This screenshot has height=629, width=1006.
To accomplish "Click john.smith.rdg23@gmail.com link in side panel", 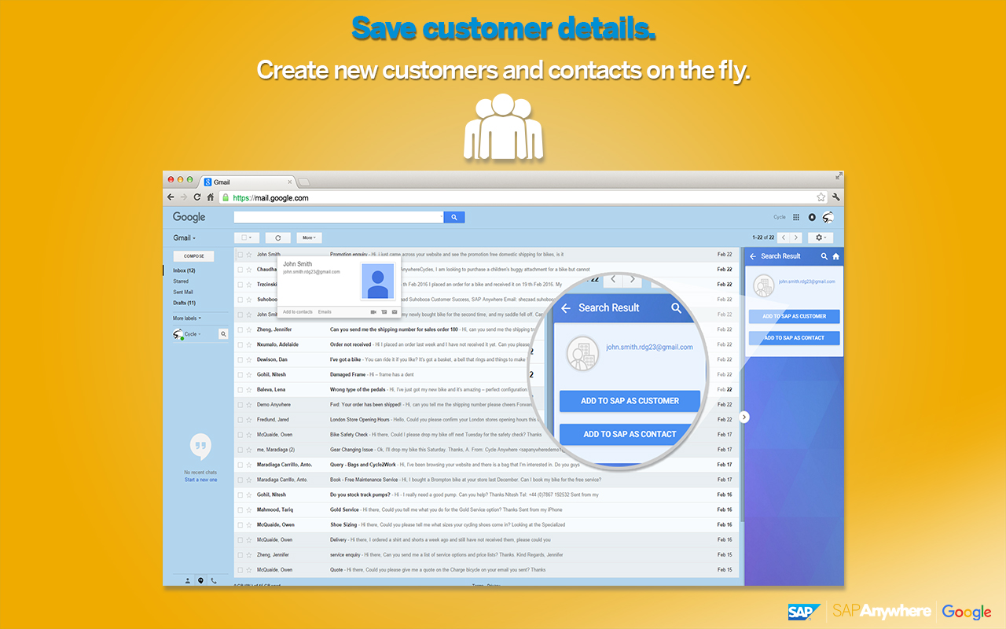I will [x=807, y=281].
